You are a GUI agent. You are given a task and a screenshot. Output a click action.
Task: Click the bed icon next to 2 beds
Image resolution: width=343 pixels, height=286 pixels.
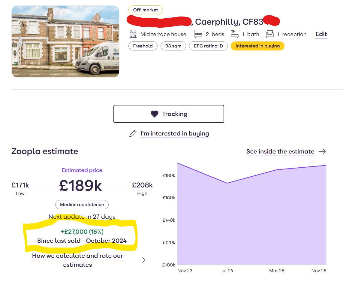(x=198, y=34)
